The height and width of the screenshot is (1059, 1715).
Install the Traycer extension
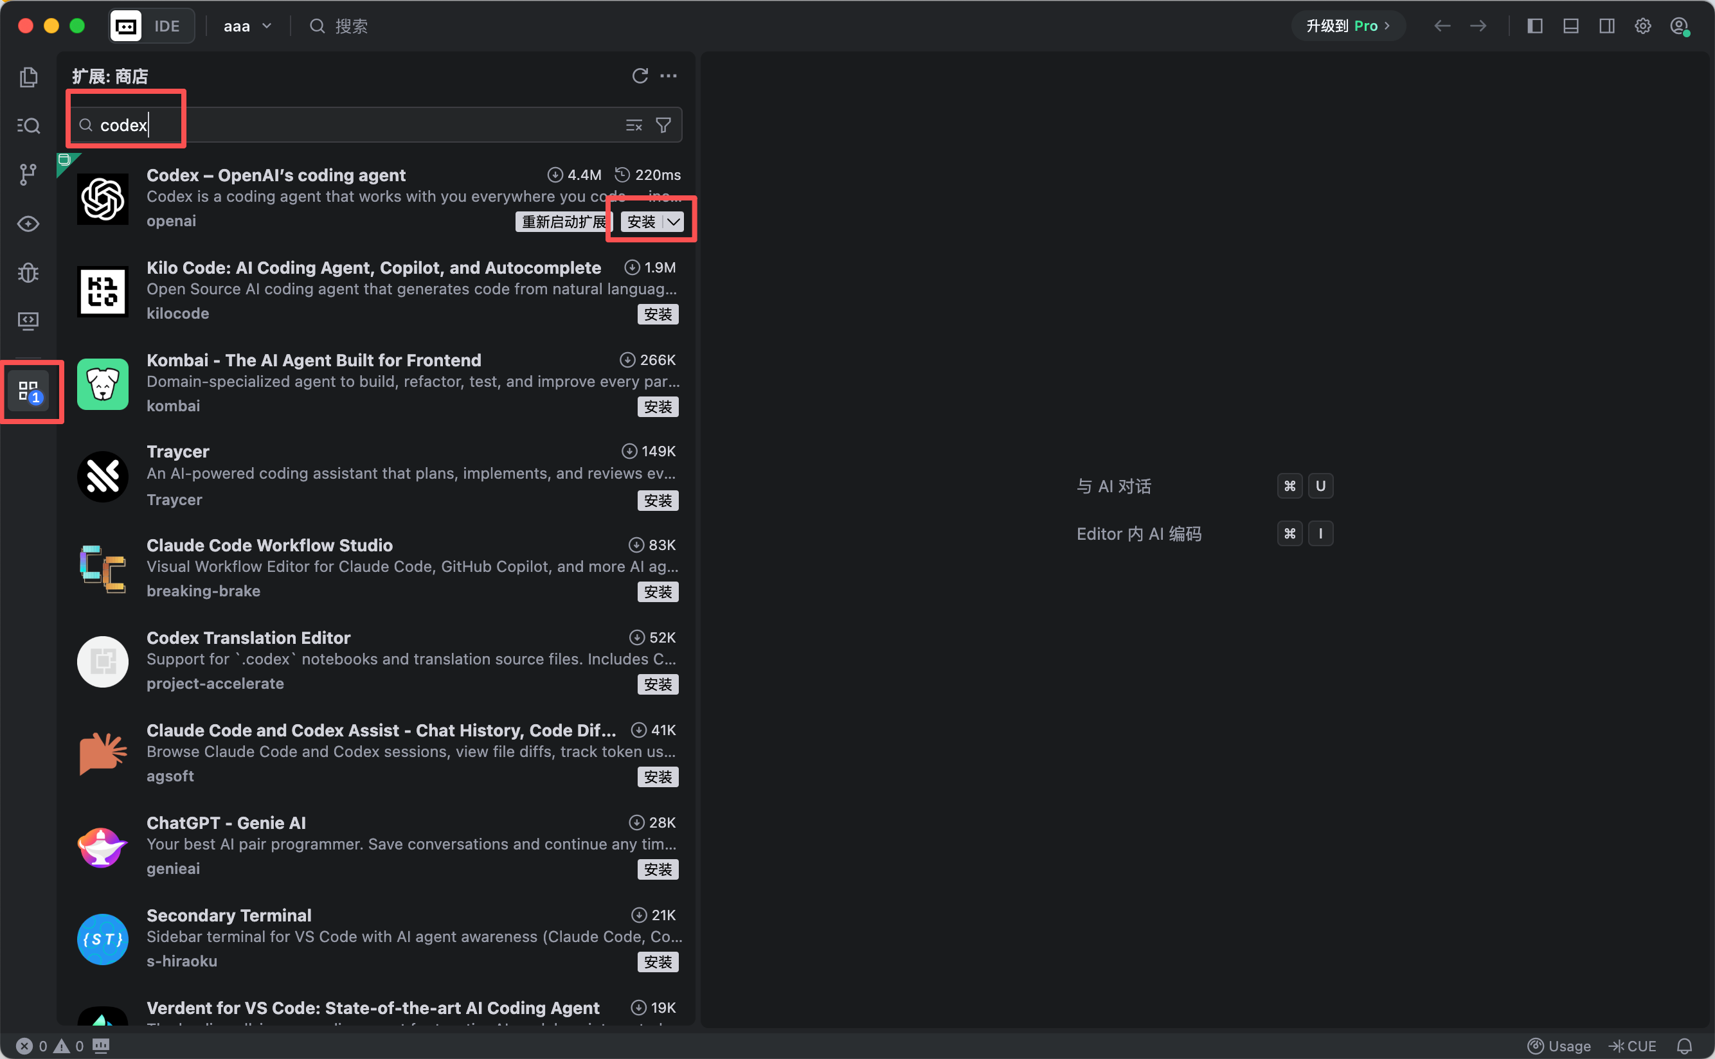tap(658, 501)
